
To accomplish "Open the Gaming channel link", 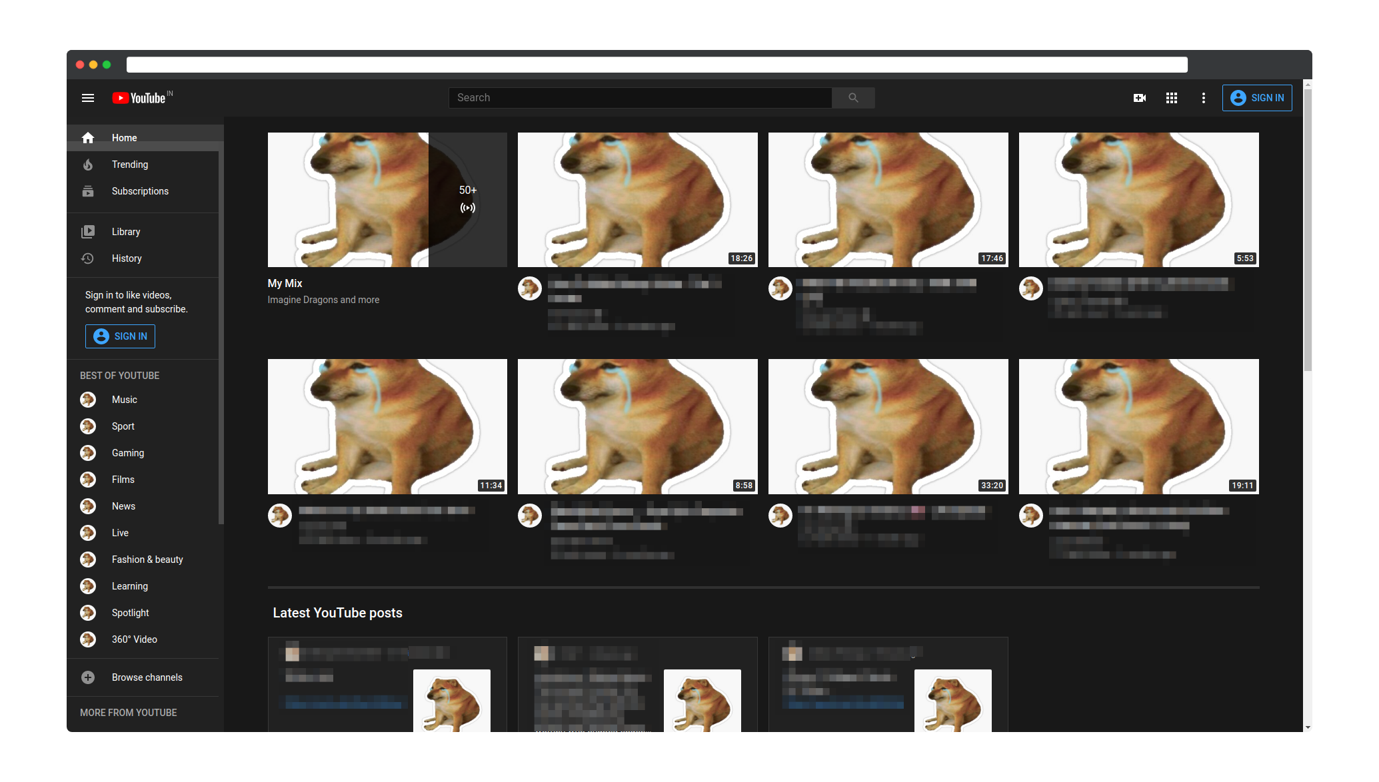I will [127, 453].
